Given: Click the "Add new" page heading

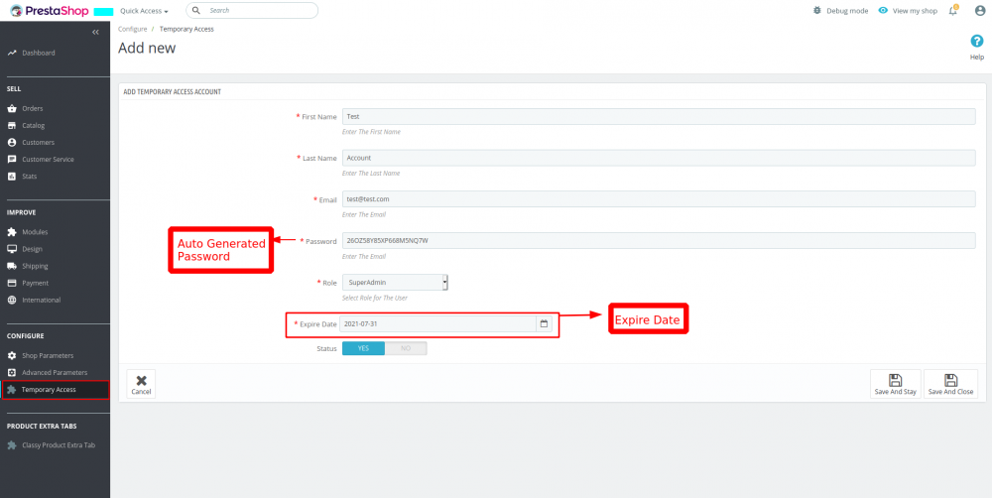Looking at the screenshot, I should click(147, 48).
